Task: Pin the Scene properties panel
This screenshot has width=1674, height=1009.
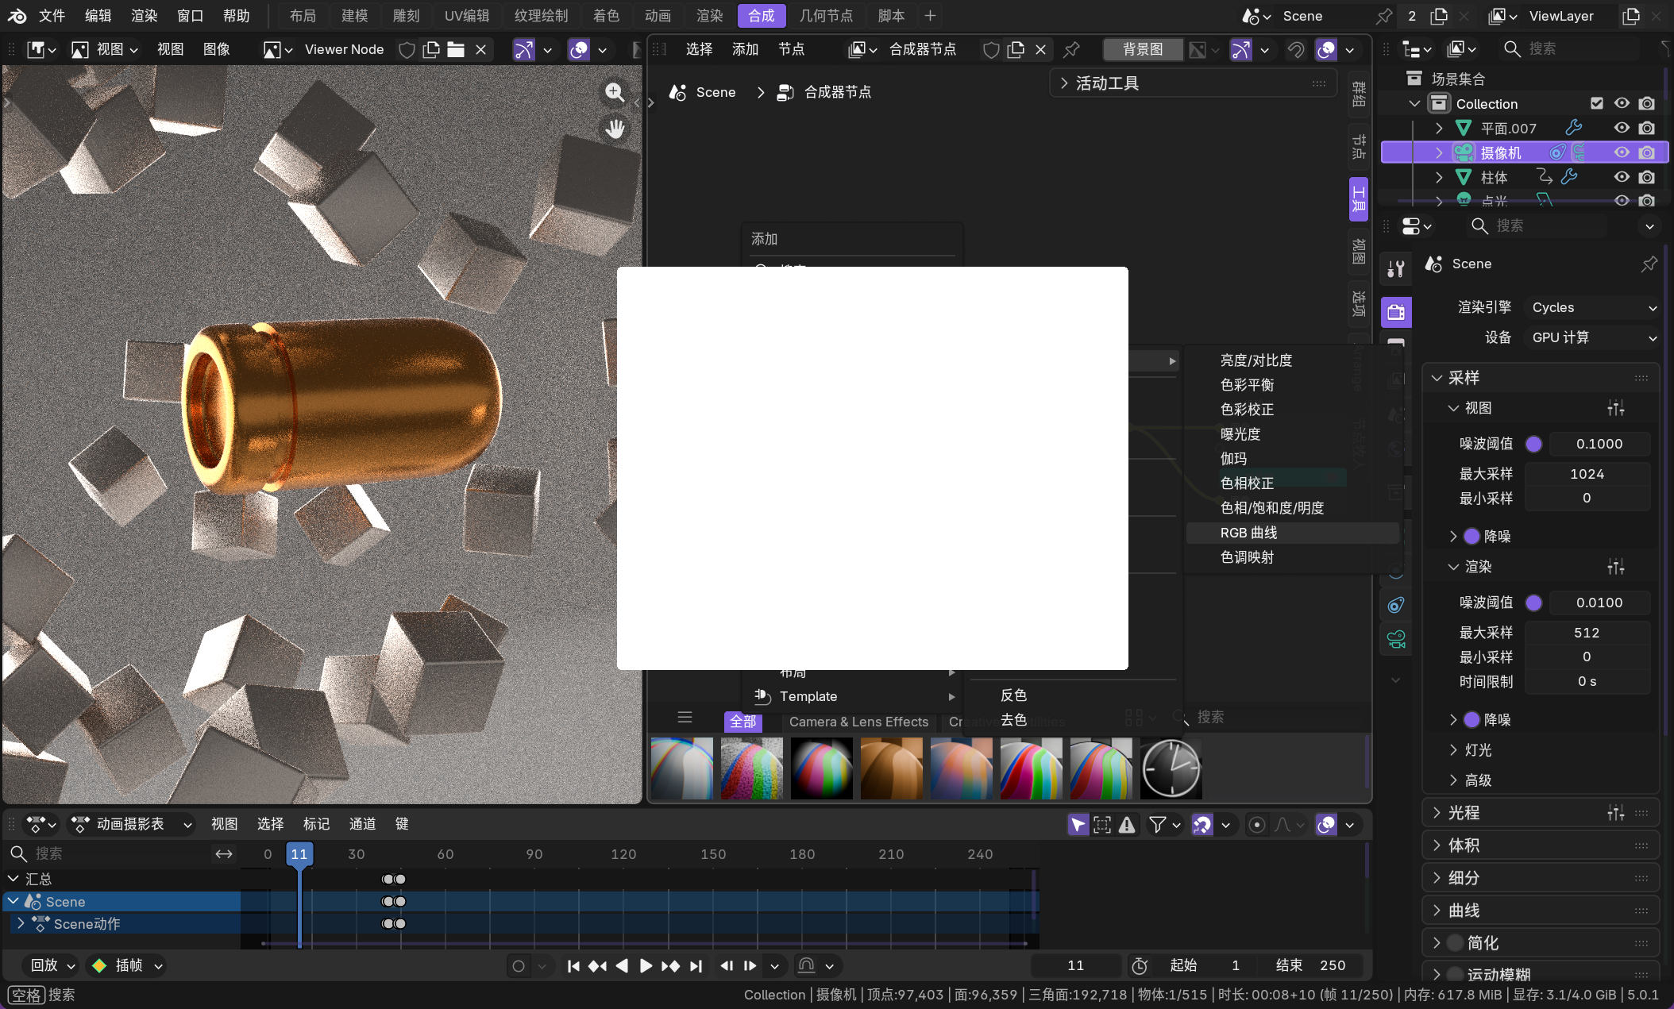Action: 1649,264
